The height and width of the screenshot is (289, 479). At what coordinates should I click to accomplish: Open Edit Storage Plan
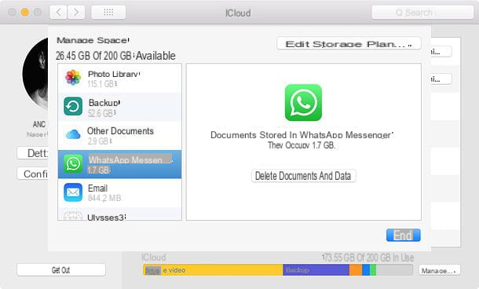click(349, 44)
